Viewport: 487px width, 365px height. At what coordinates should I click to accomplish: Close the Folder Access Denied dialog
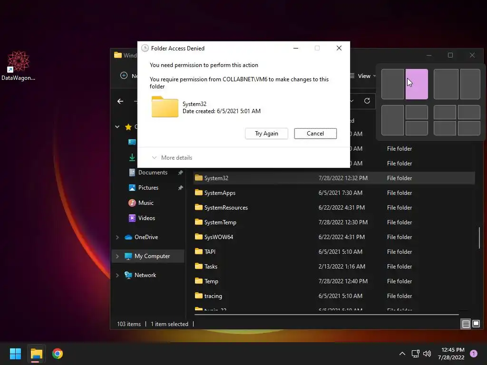(339, 48)
